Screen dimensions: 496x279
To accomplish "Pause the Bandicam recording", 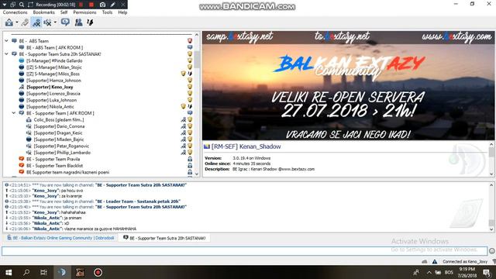I will tap(81, 5).
